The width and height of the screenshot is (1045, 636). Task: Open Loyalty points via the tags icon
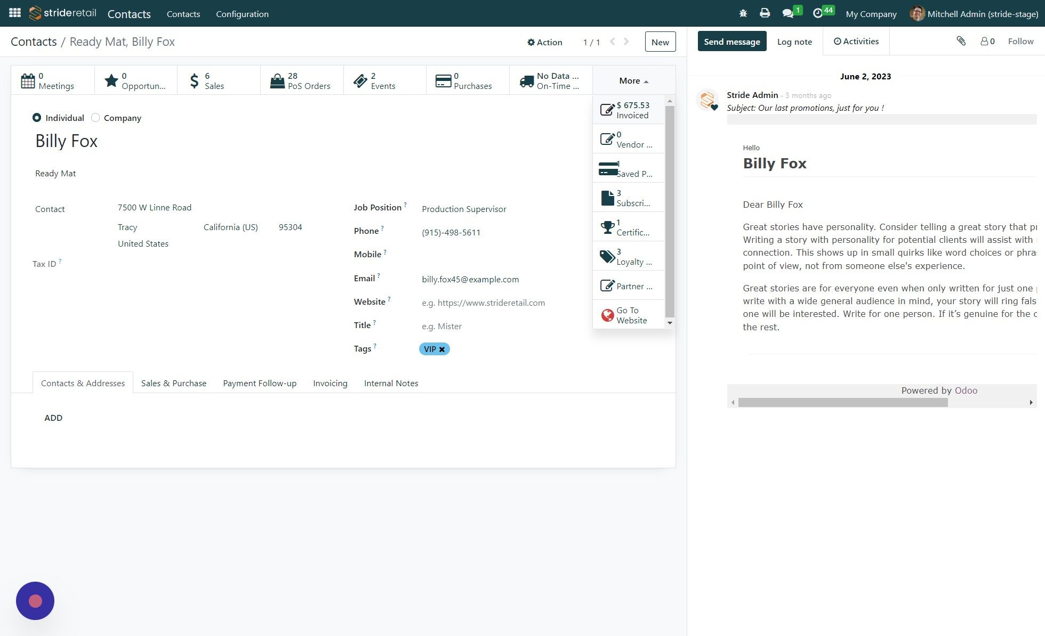607,256
